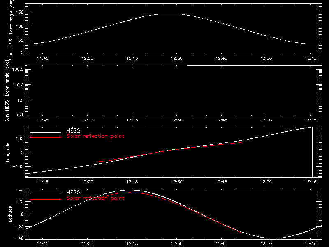Click 12:30 label under Longitude plot

177,182
